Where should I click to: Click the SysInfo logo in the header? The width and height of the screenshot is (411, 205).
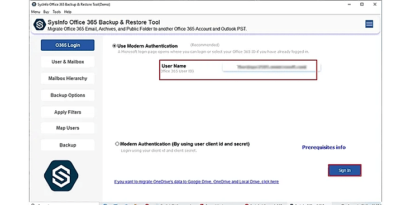coord(40,25)
